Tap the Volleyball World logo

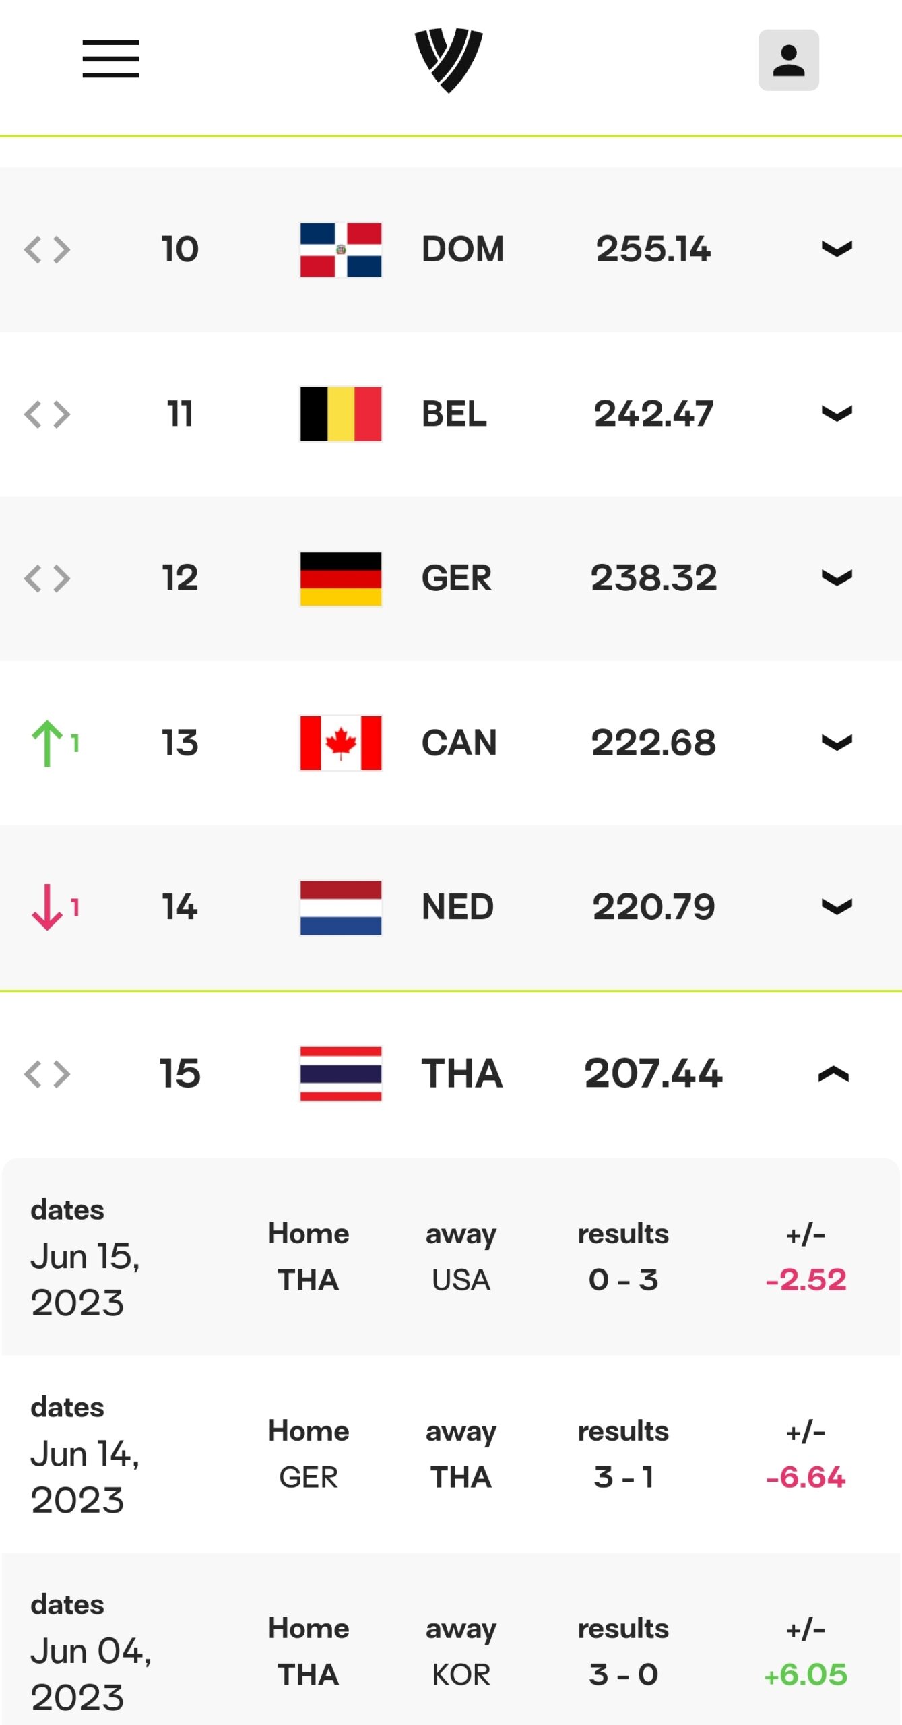449,59
